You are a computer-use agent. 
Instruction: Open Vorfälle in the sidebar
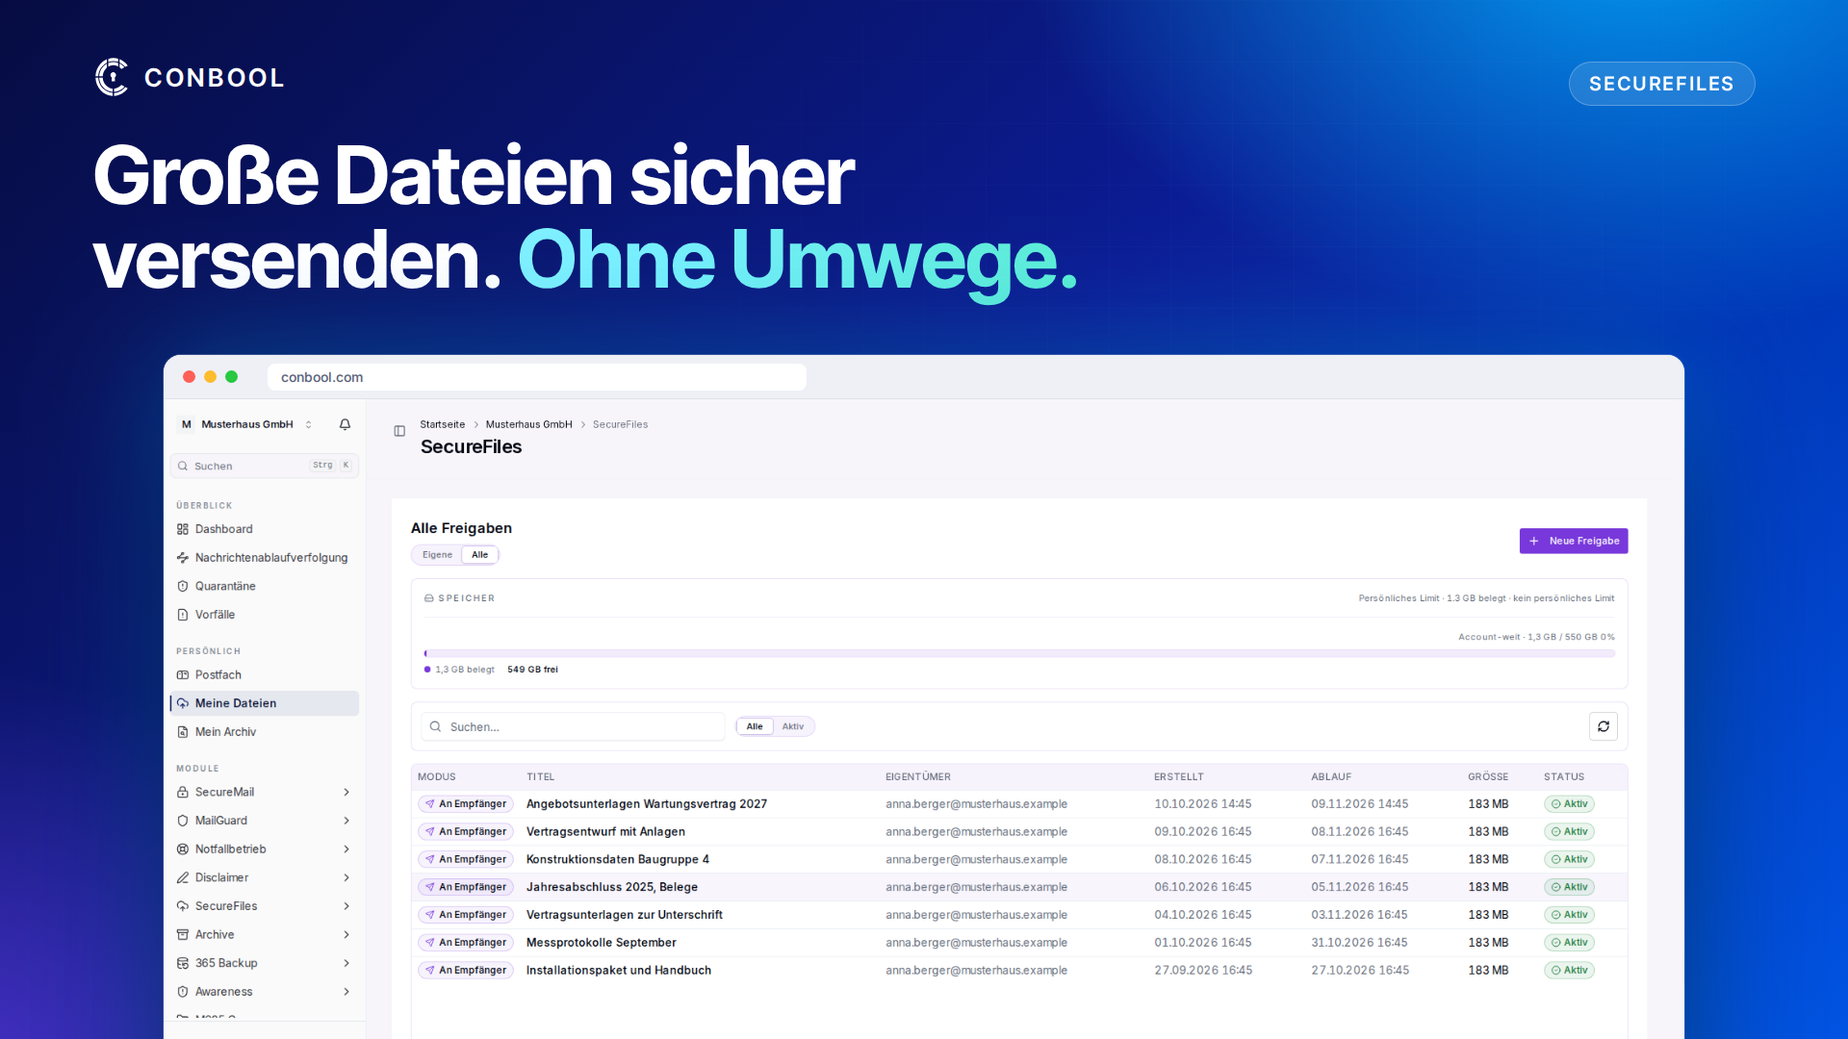(265, 615)
